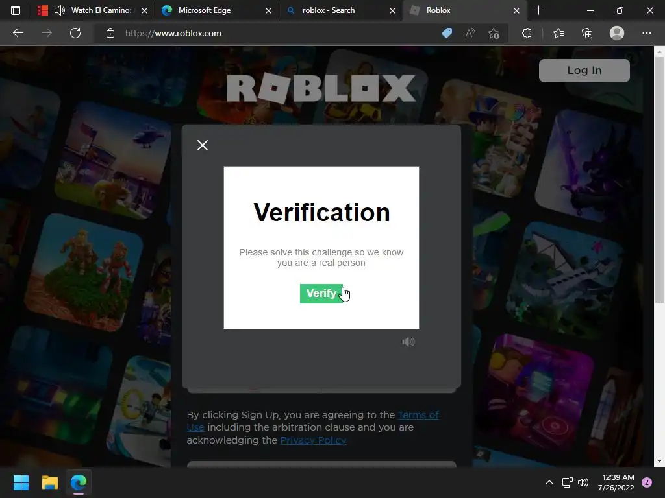Screen dimensions: 665x498
Task: Open File Explorer from the taskbar
Action: point(49,482)
